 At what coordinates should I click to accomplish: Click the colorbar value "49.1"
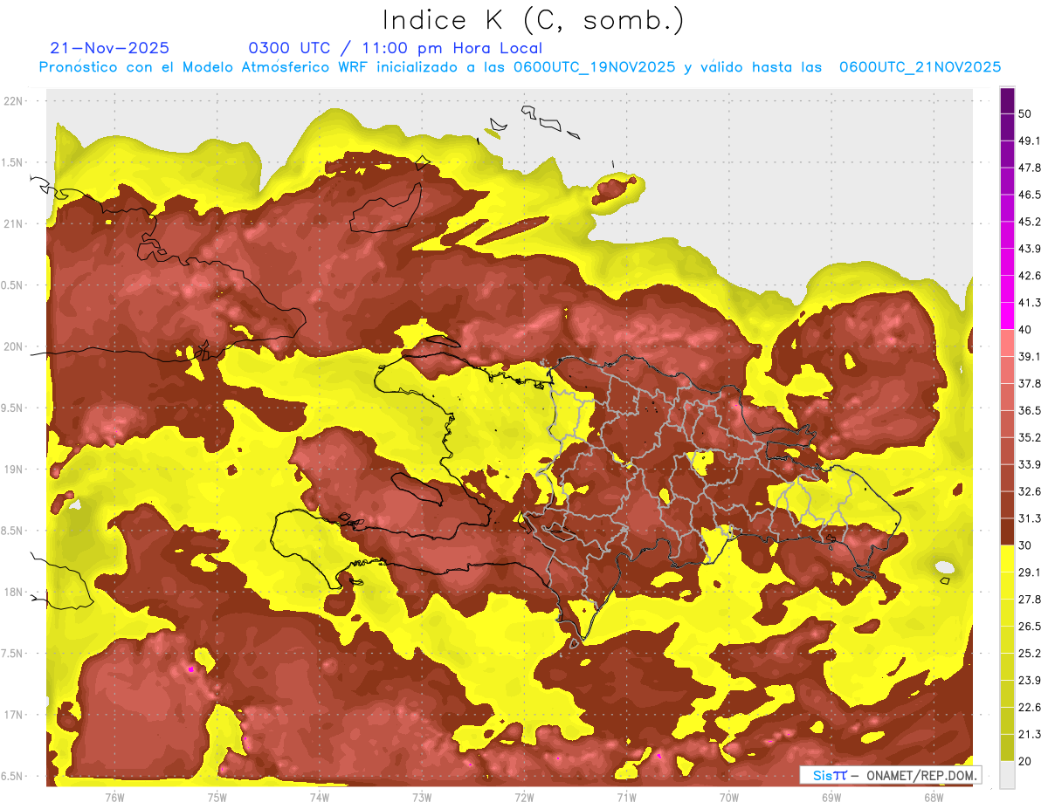(1029, 141)
